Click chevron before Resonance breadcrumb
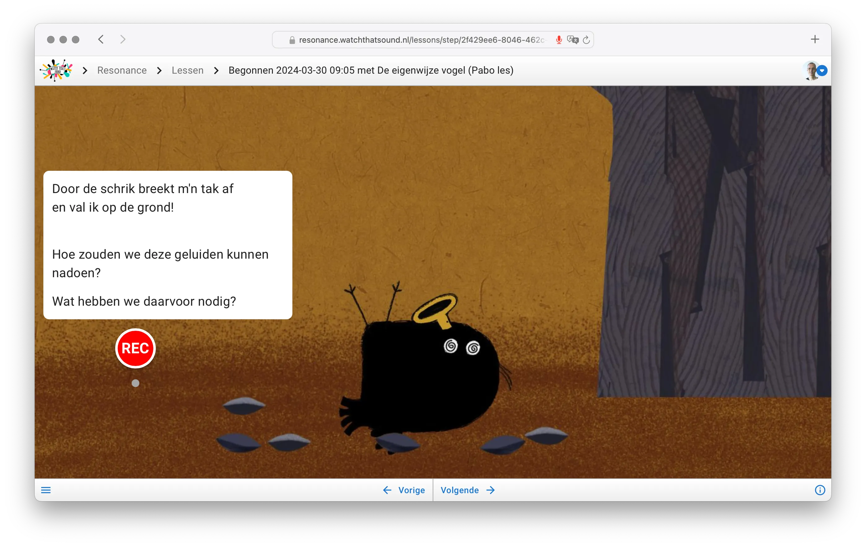Screen dimensions: 866x547 point(85,71)
